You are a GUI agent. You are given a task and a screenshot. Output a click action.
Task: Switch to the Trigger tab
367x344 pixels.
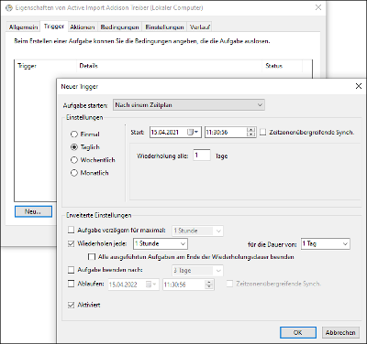tap(54, 27)
